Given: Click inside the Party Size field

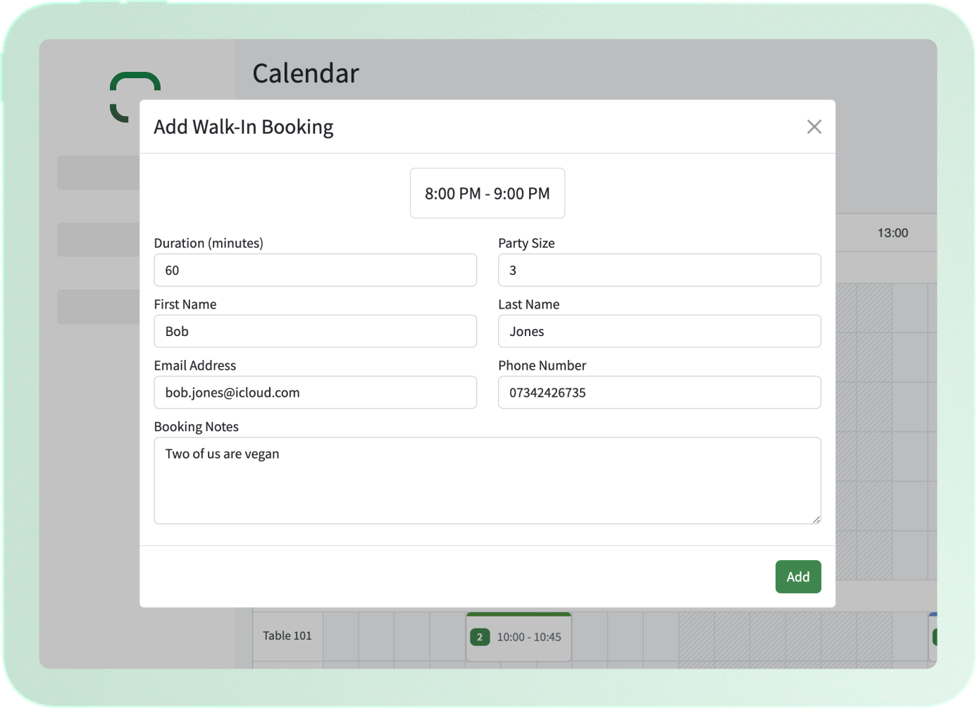Looking at the screenshot, I should click(x=659, y=270).
